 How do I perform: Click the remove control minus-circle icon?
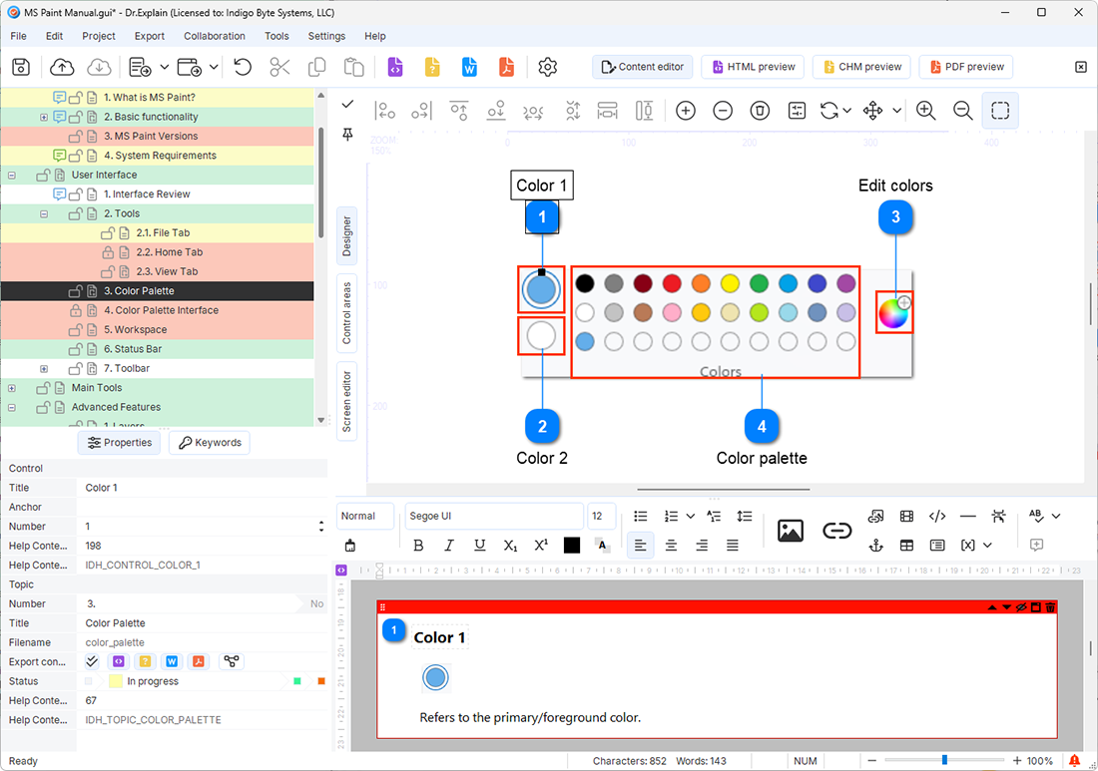point(723,111)
